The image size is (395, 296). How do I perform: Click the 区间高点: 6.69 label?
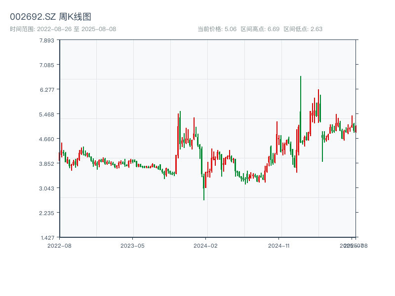[260, 29]
